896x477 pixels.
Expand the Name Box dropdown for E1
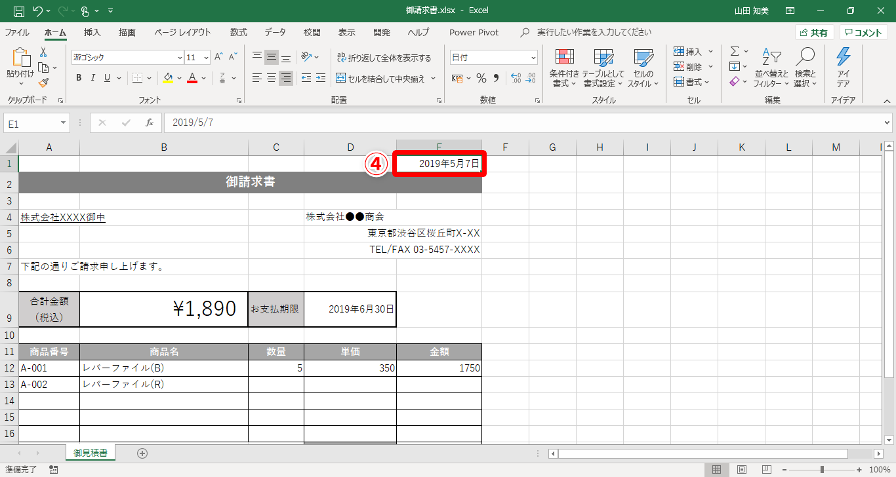[x=64, y=123]
